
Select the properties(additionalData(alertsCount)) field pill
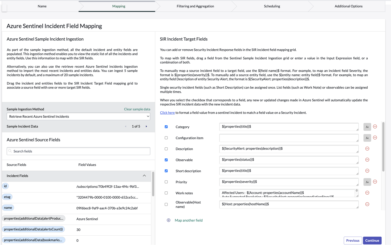(34, 229)
